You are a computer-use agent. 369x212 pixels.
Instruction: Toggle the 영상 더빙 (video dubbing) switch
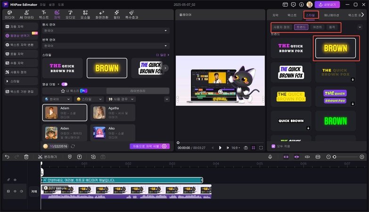(x=64, y=84)
